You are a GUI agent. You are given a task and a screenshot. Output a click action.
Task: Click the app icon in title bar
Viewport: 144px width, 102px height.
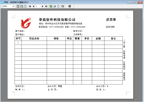click(x=2, y=2)
